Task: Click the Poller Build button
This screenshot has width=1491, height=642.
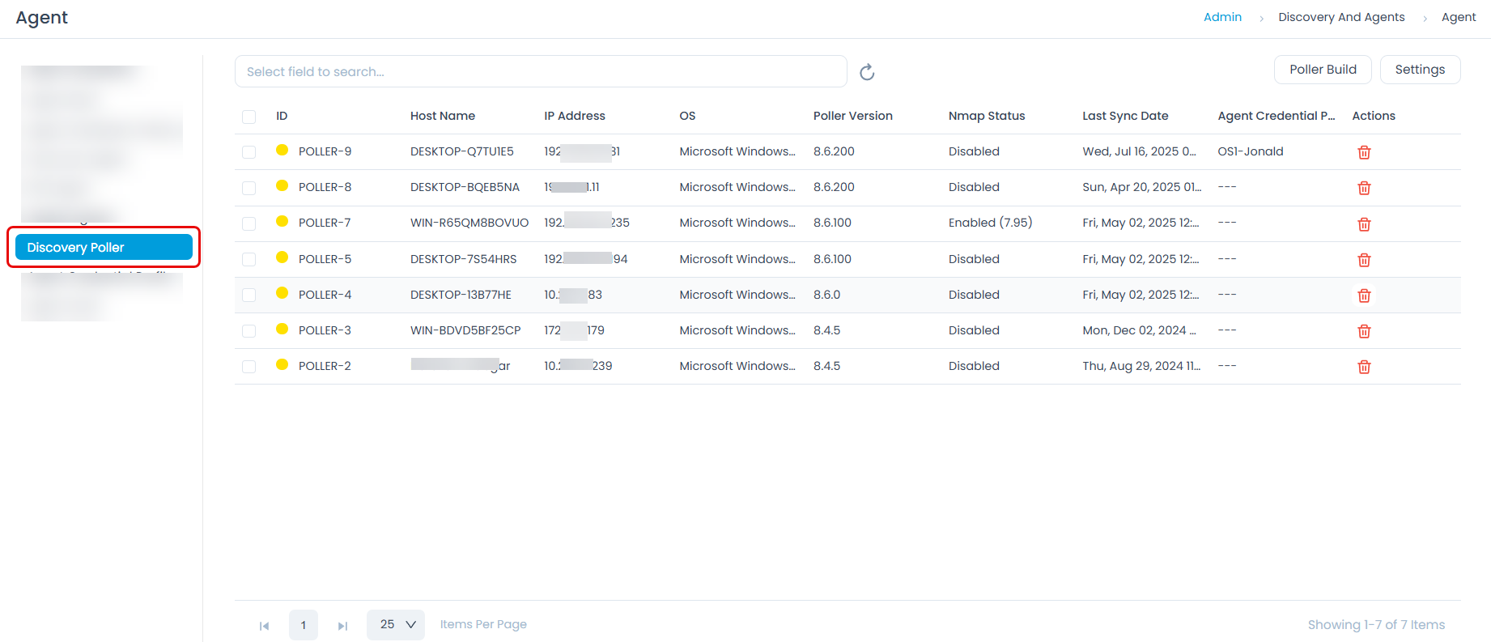Action: (1323, 70)
